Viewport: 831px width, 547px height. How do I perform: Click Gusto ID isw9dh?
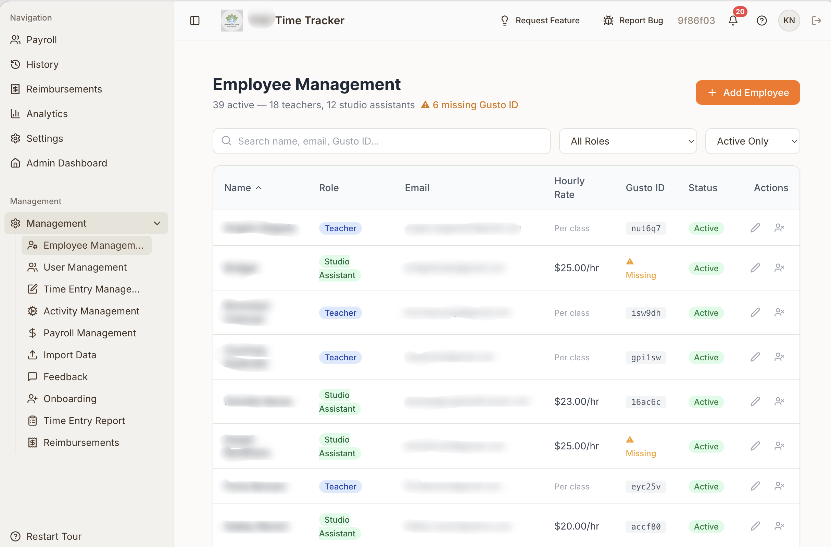click(646, 313)
